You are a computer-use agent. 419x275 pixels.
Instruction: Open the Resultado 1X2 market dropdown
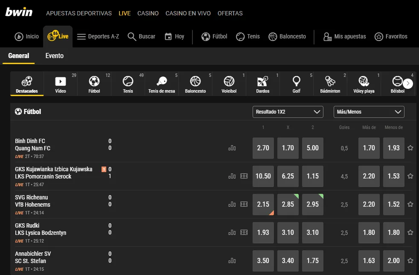(x=288, y=112)
